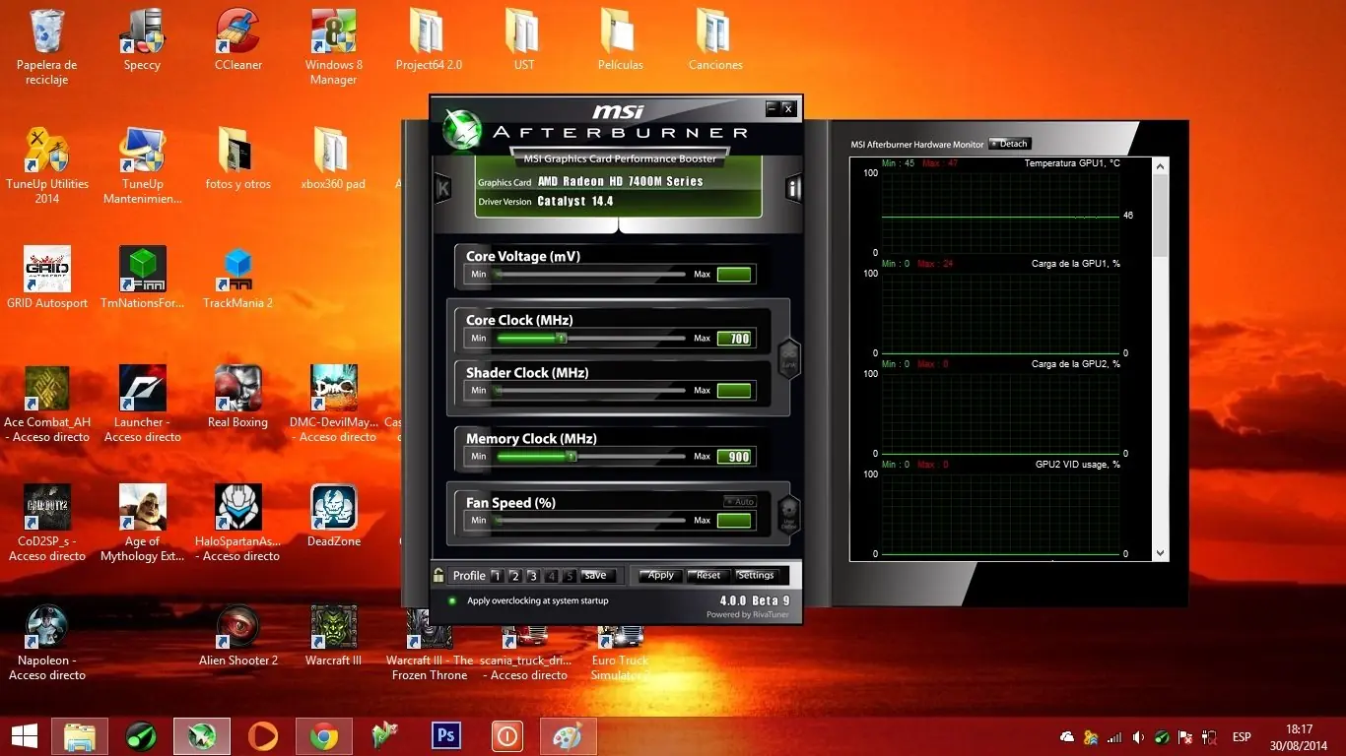The width and height of the screenshot is (1346, 756).
Task: Adjust the Core Clock slider handle
Action: pos(562,339)
